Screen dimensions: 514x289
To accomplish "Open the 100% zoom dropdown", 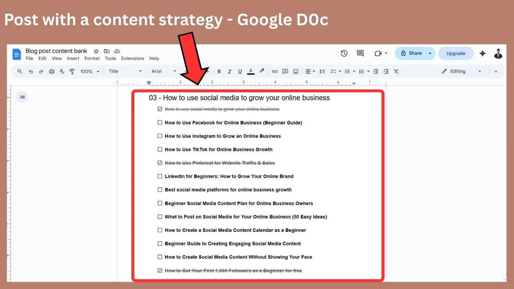I will (90, 71).
